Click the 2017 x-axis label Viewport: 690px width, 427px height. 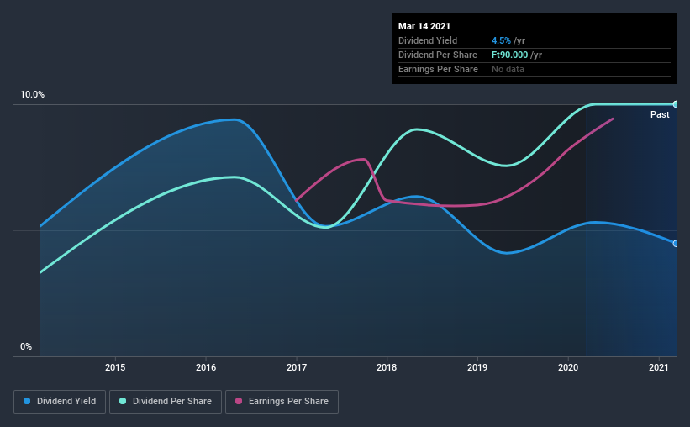coord(297,367)
